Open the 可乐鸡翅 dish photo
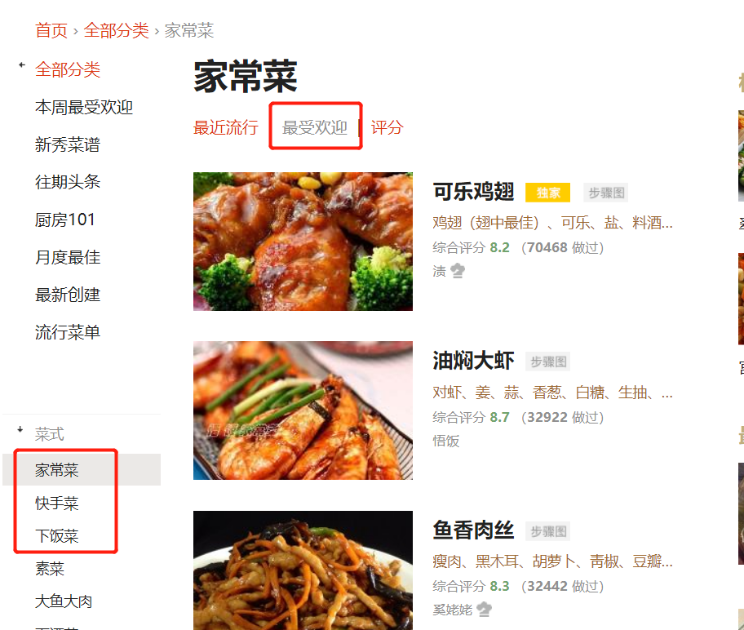Viewport: 744px width, 630px height. click(x=303, y=242)
